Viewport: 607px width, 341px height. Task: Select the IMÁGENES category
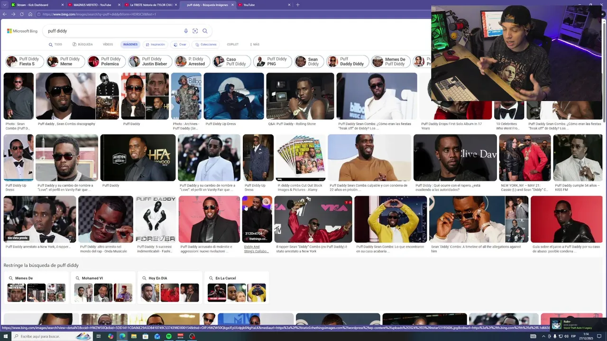130,45
